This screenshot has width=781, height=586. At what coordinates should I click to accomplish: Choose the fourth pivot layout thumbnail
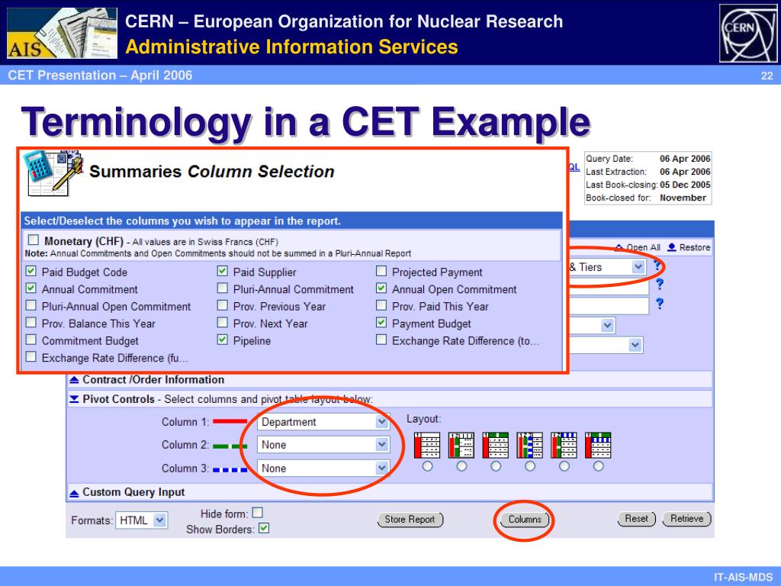[529, 445]
